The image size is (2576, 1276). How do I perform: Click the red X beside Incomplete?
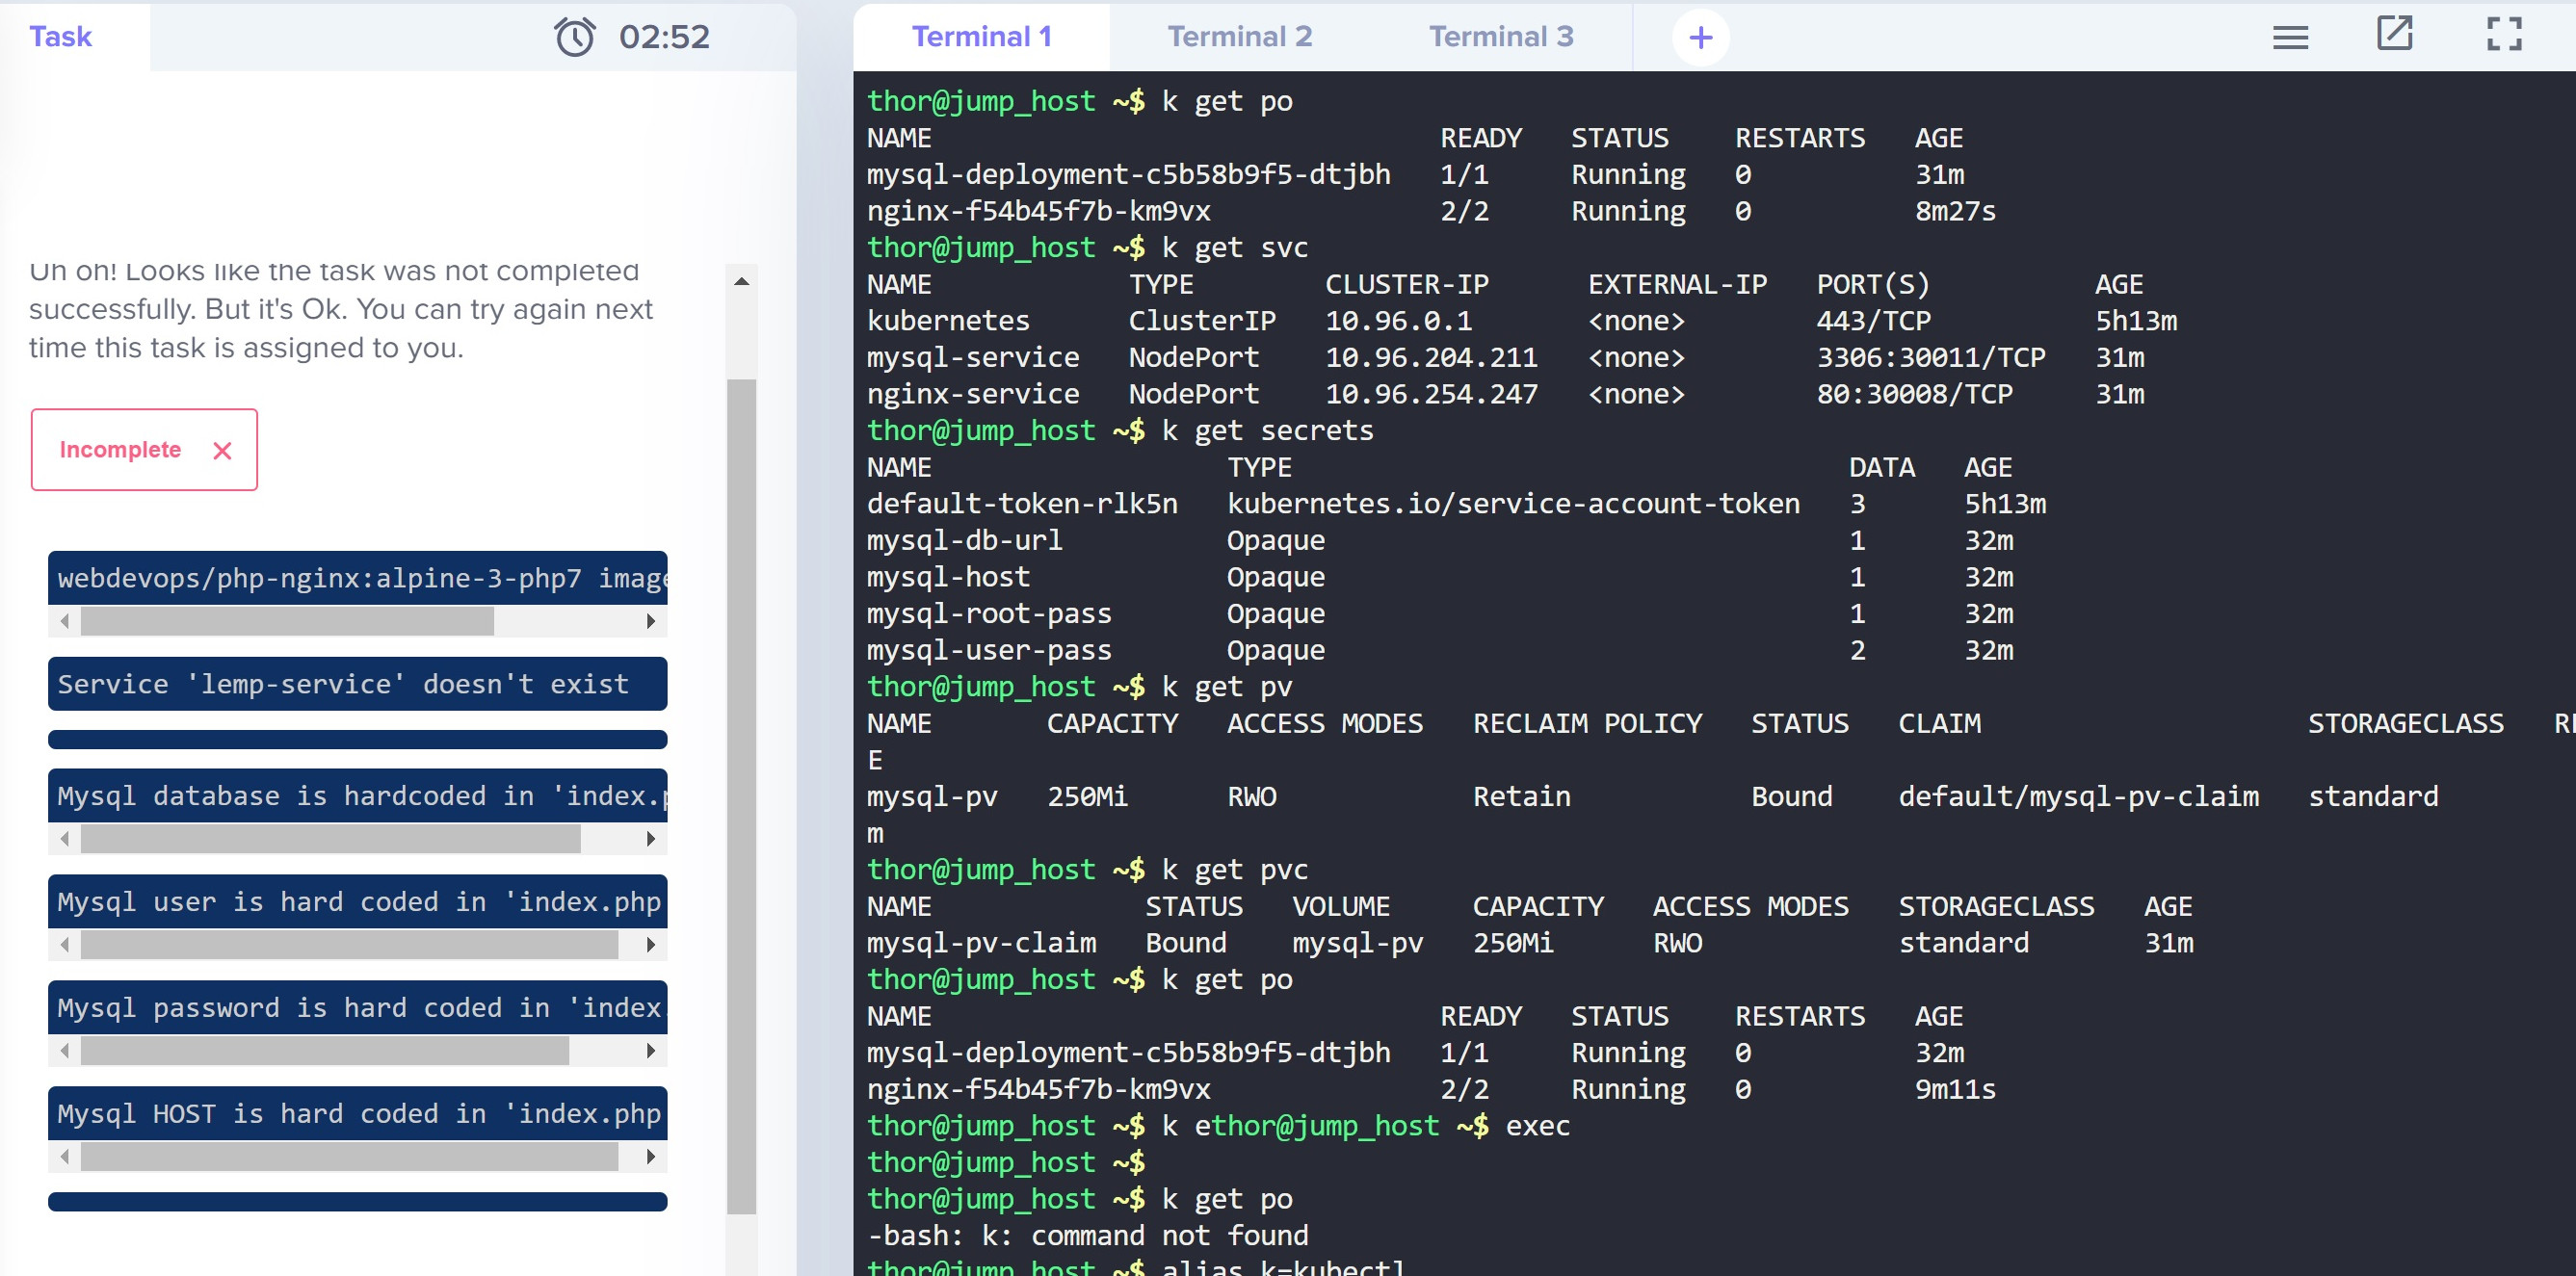[222, 451]
